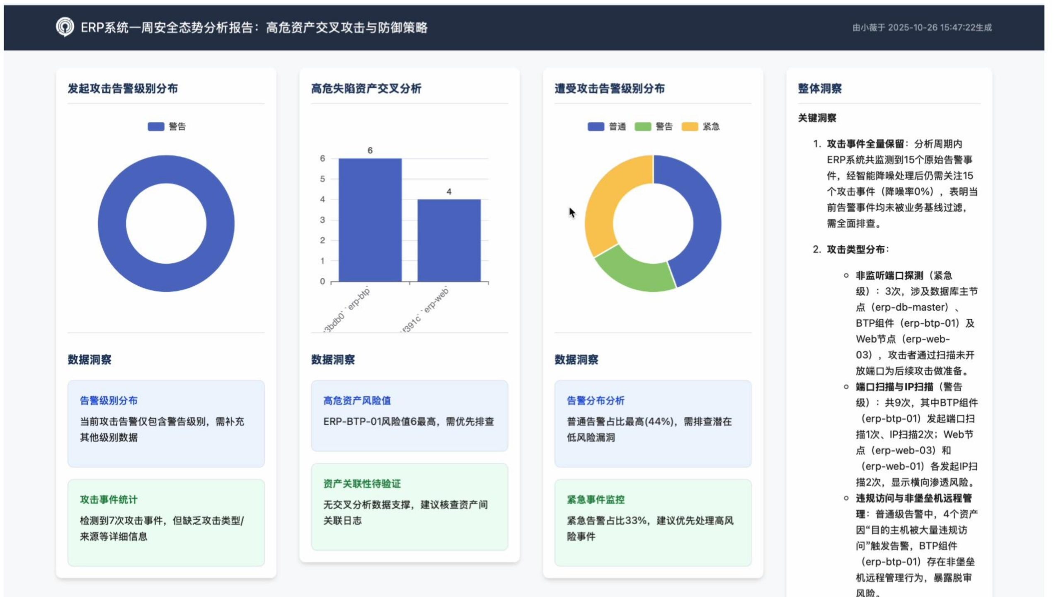Click the full blue ring in first donut chart
The image size is (1061, 597).
(112, 224)
